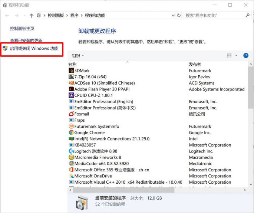Image resolution: width=254 pixels, height=213 pixels.
Task: Click the Intel Network Connections icon
Action: pyautogui.click(x=71, y=138)
